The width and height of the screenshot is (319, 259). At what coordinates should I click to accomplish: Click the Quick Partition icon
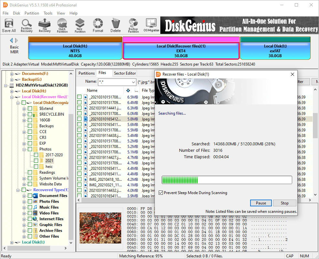click(x=62, y=25)
